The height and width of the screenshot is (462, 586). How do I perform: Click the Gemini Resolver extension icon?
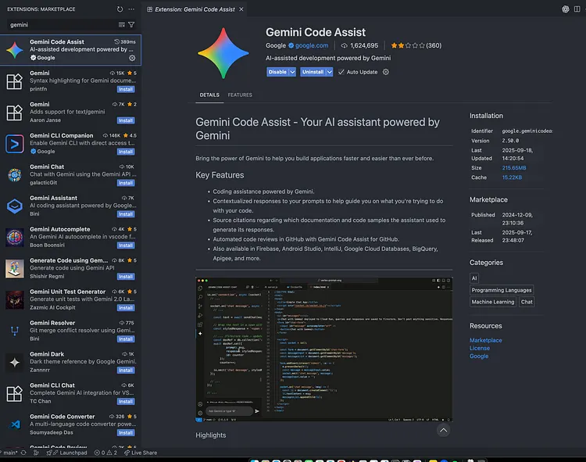tap(15, 331)
